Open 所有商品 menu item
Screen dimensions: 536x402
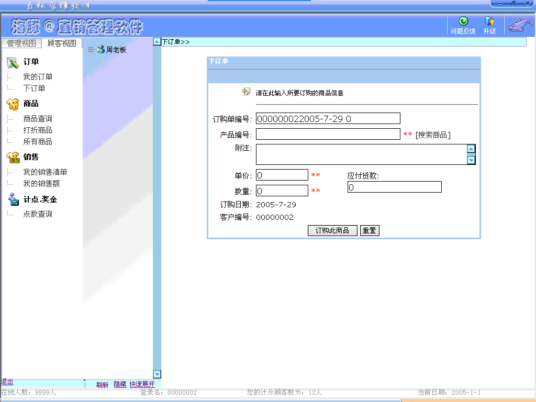[x=38, y=141]
